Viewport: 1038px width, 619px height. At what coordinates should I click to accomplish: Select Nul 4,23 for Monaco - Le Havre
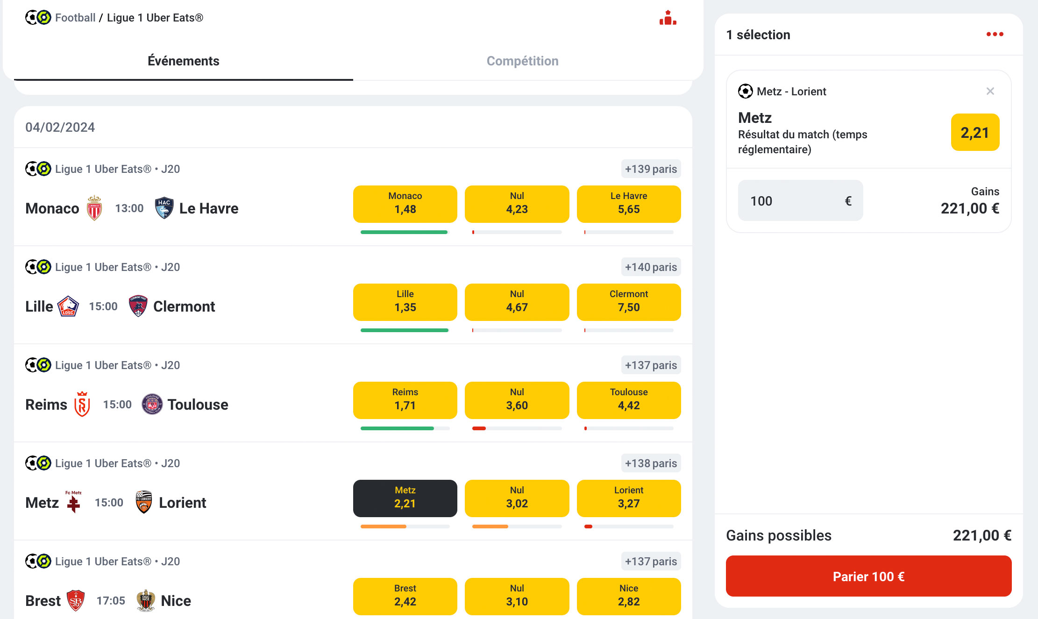tap(517, 204)
